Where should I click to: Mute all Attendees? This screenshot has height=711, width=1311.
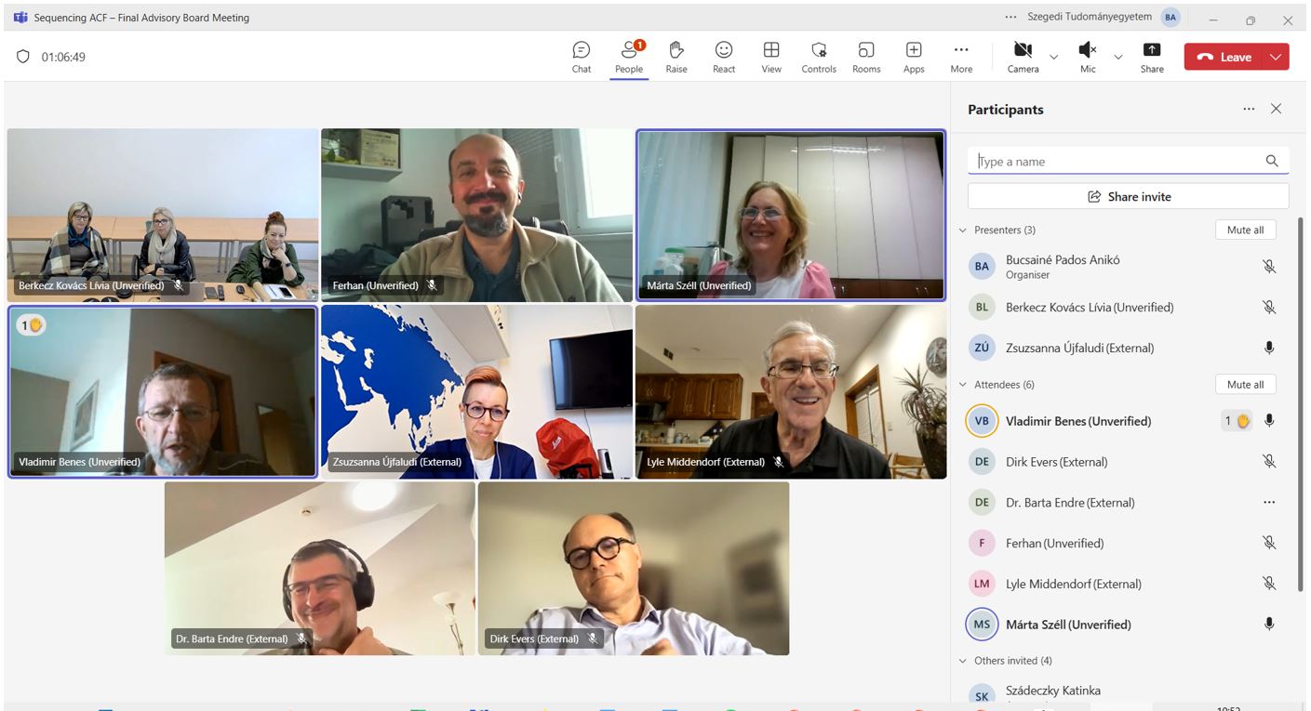click(x=1245, y=385)
